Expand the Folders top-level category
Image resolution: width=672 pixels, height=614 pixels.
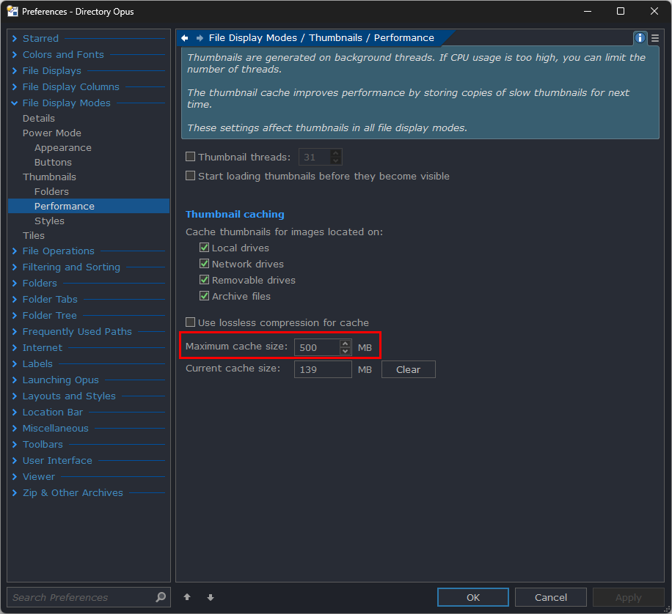[15, 283]
